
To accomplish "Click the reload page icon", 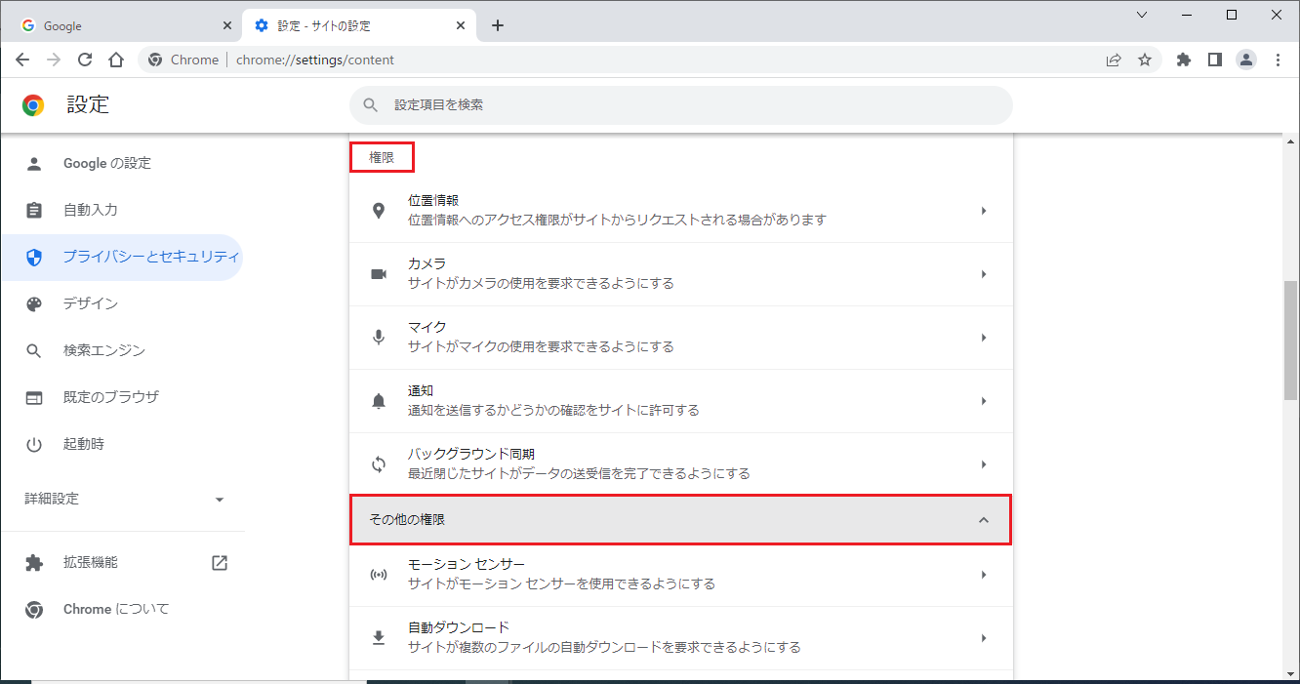I will (85, 60).
